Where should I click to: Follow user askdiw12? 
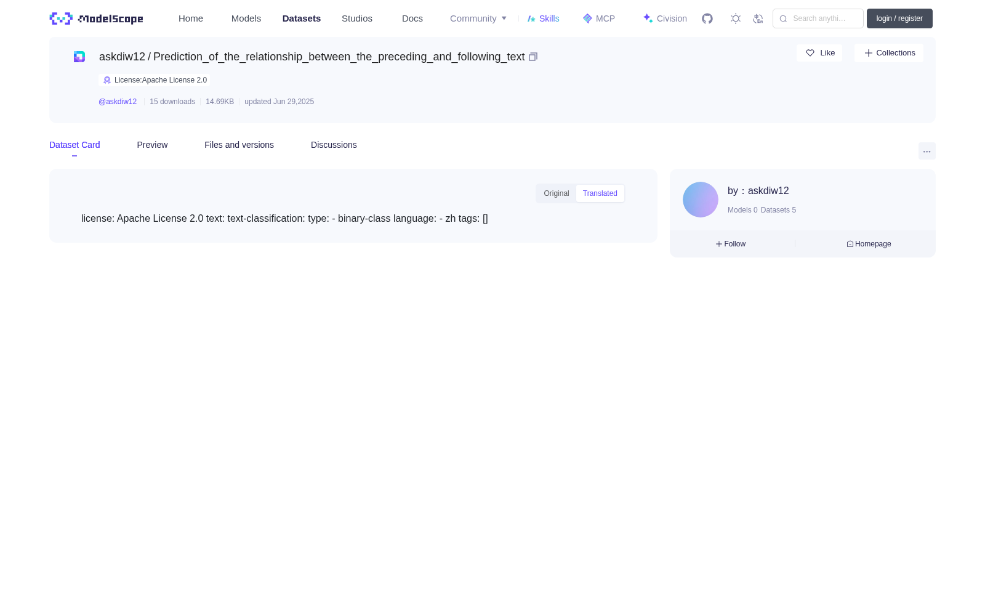(731, 244)
